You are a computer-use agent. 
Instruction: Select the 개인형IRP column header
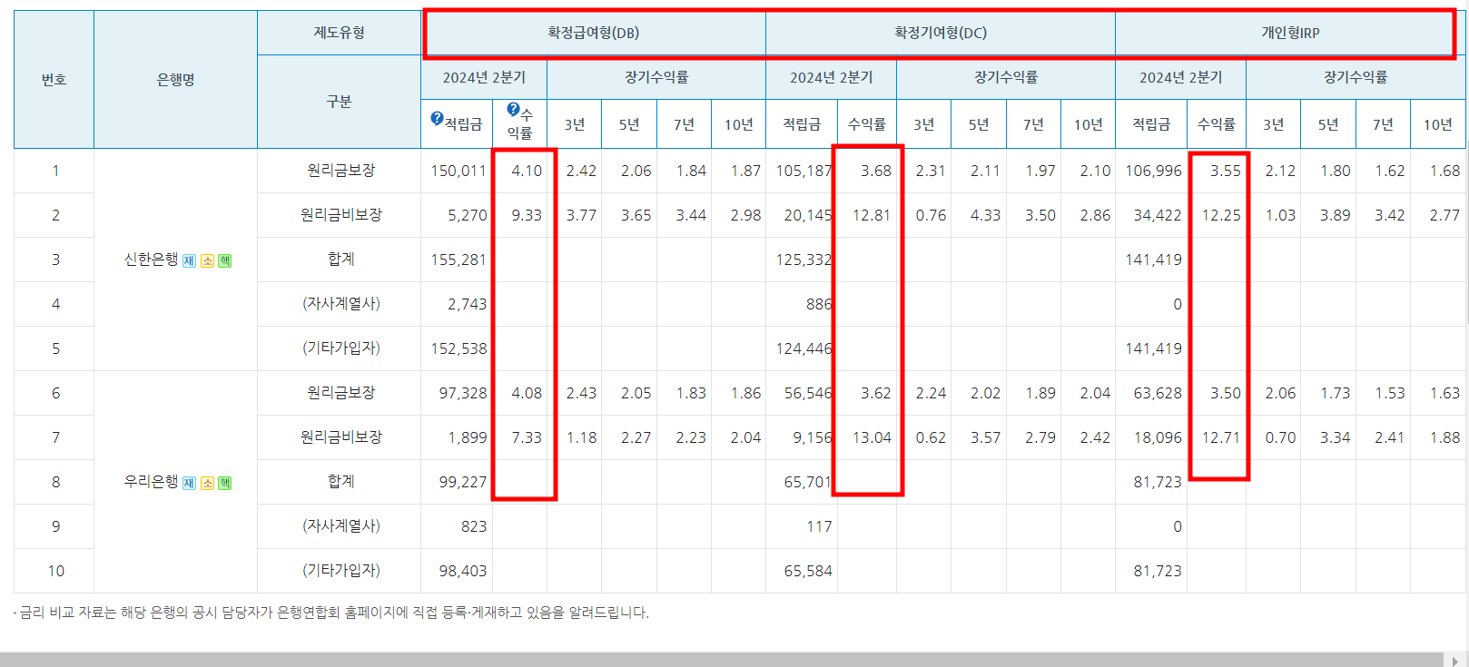point(1290,33)
